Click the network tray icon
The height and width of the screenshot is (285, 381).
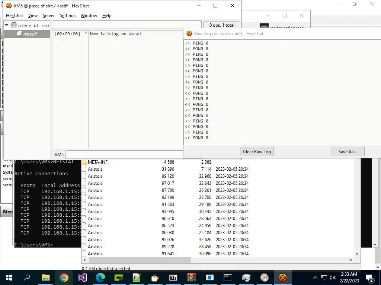[x=324, y=278]
